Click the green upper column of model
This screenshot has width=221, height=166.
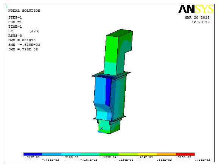[x=118, y=52]
